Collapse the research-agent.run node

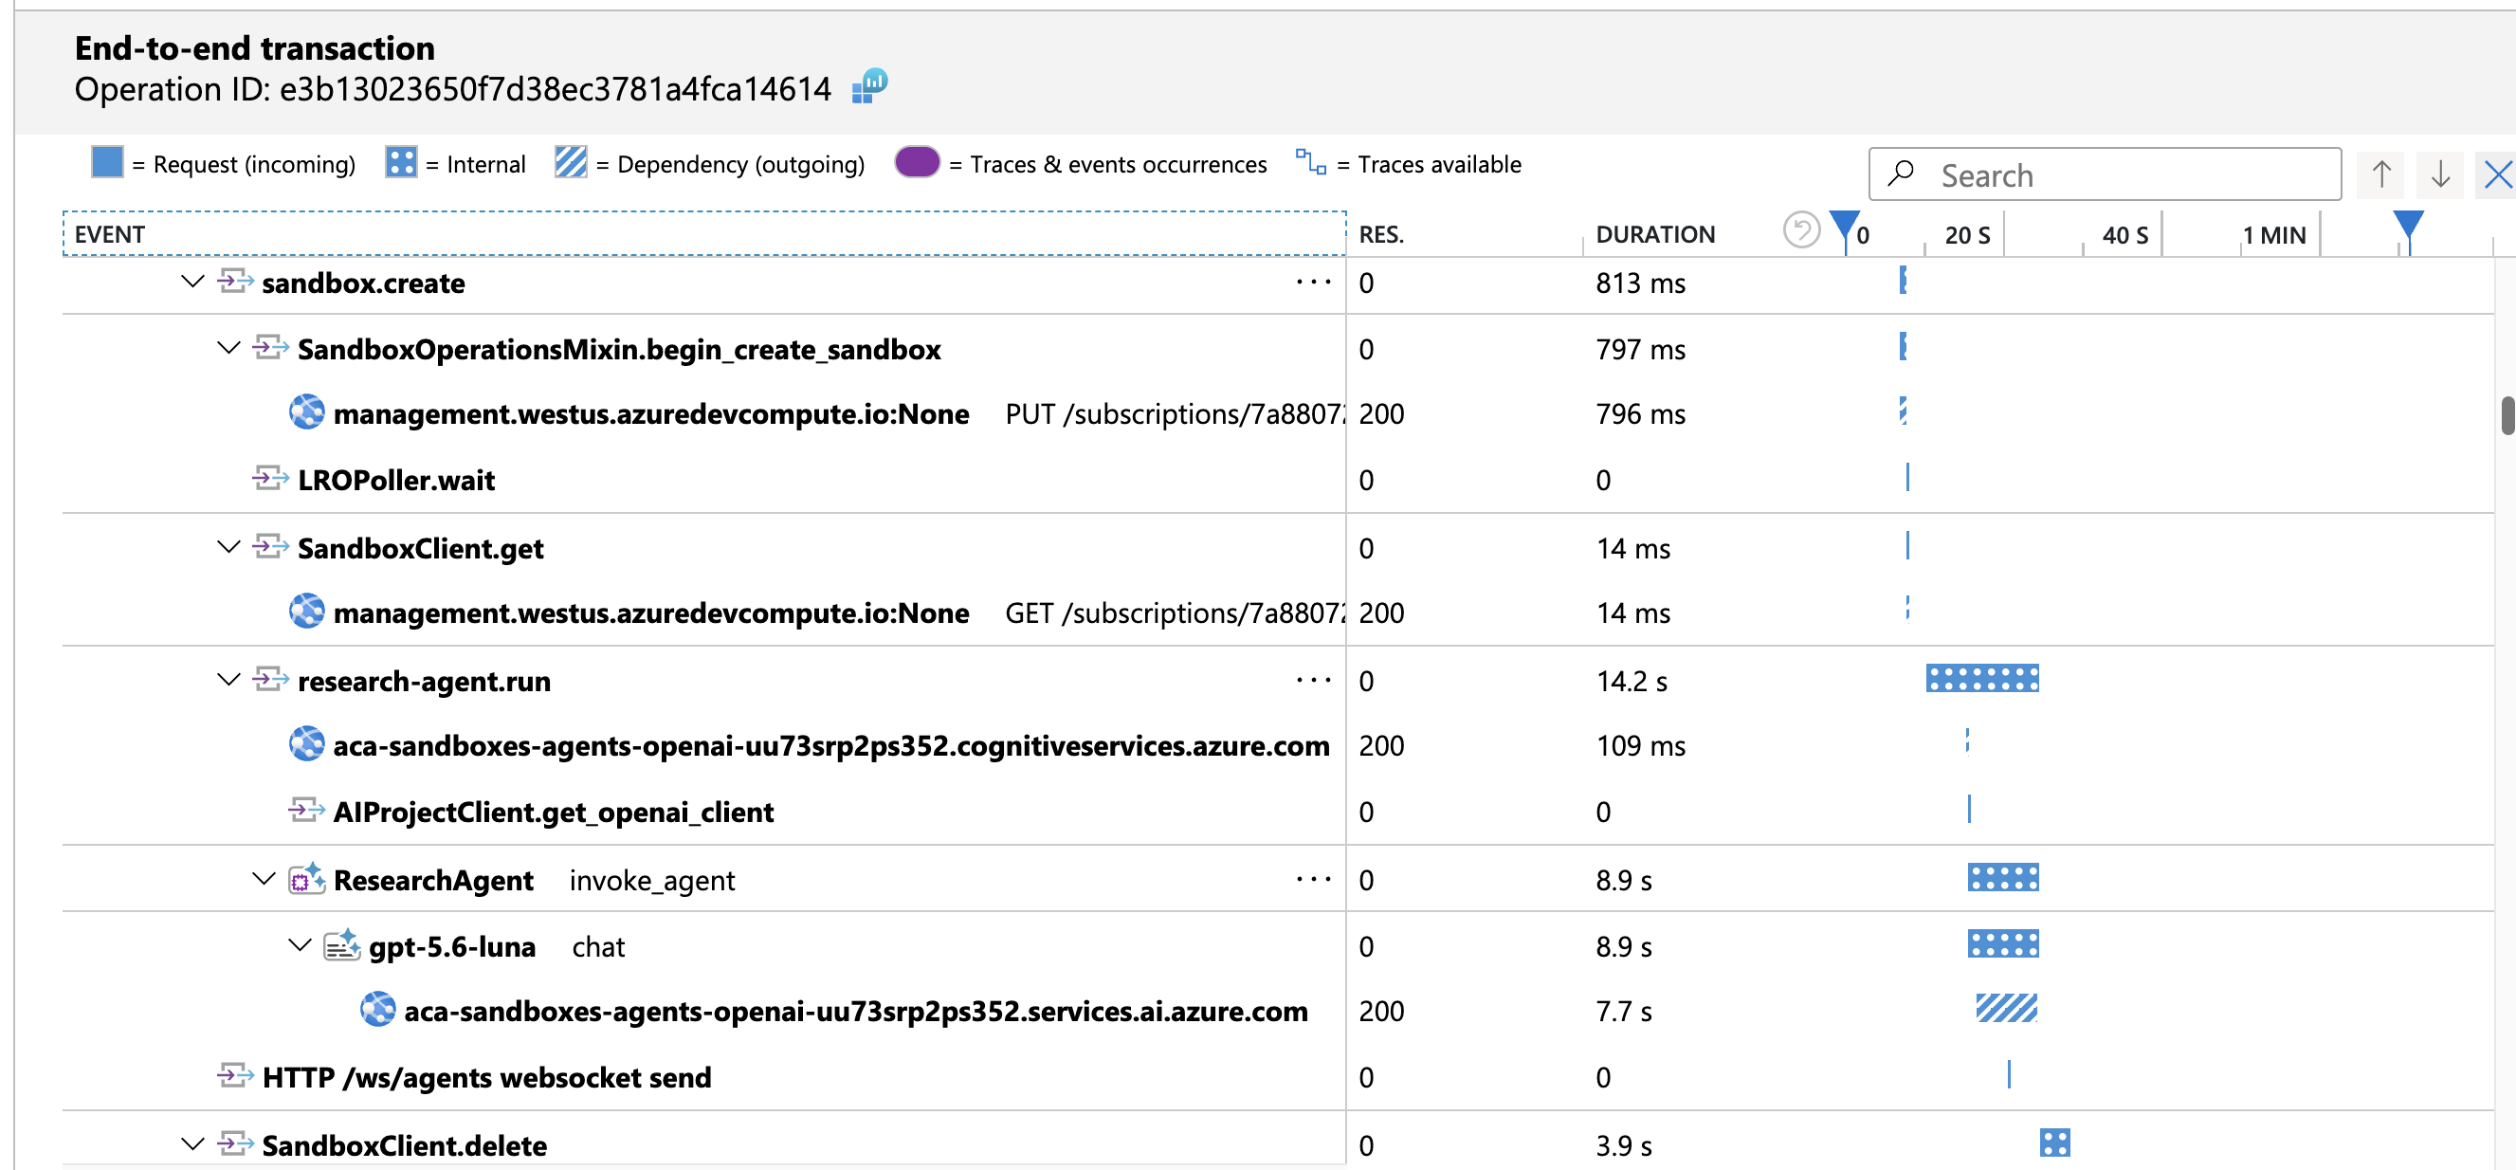point(228,680)
